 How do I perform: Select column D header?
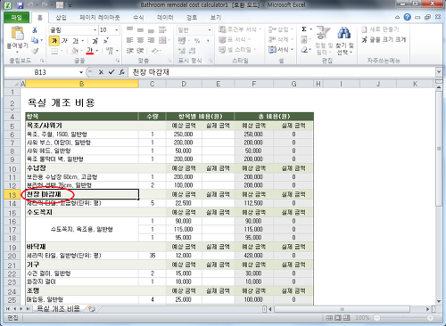[x=184, y=84]
